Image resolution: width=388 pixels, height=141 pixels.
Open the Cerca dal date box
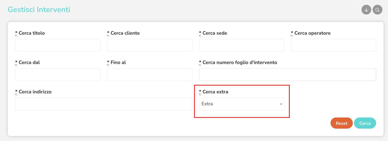click(x=58, y=75)
